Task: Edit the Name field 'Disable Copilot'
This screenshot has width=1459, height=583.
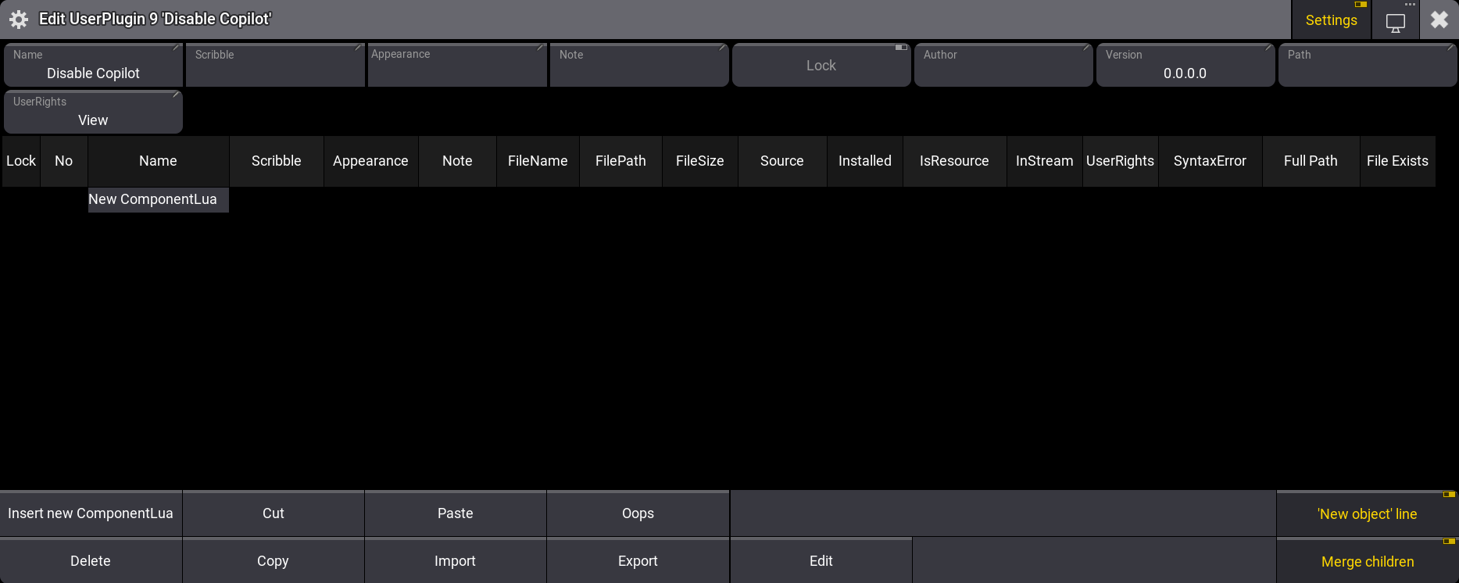Action: 93,66
